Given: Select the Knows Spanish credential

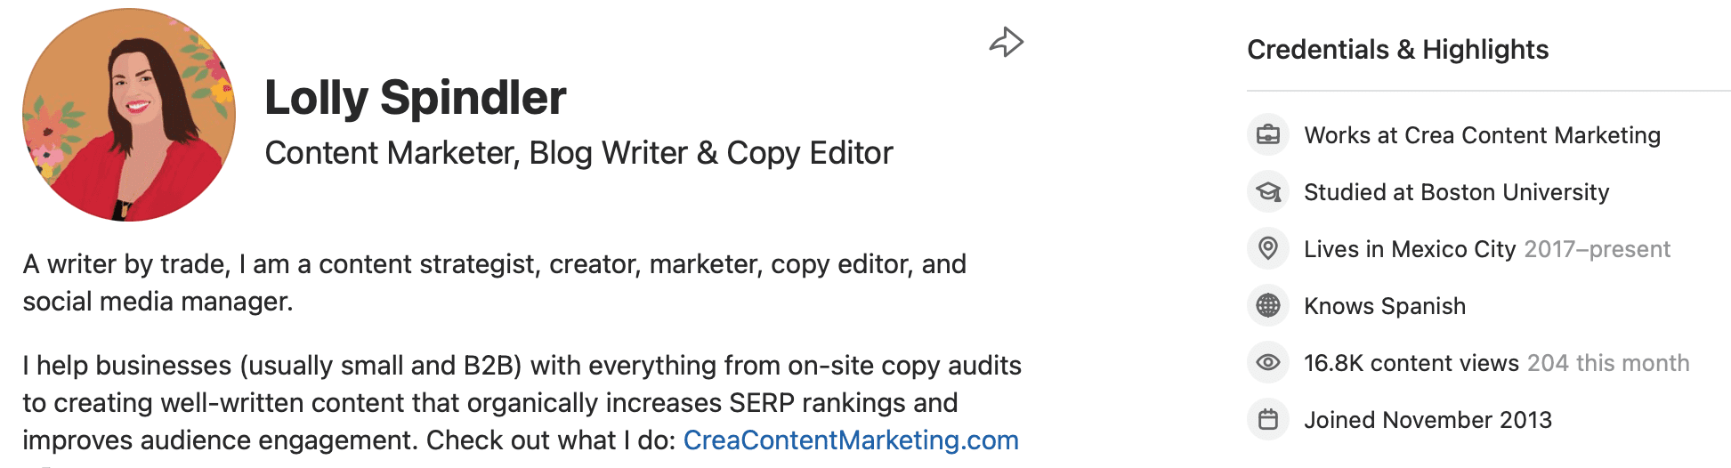Looking at the screenshot, I should click(x=1384, y=306).
